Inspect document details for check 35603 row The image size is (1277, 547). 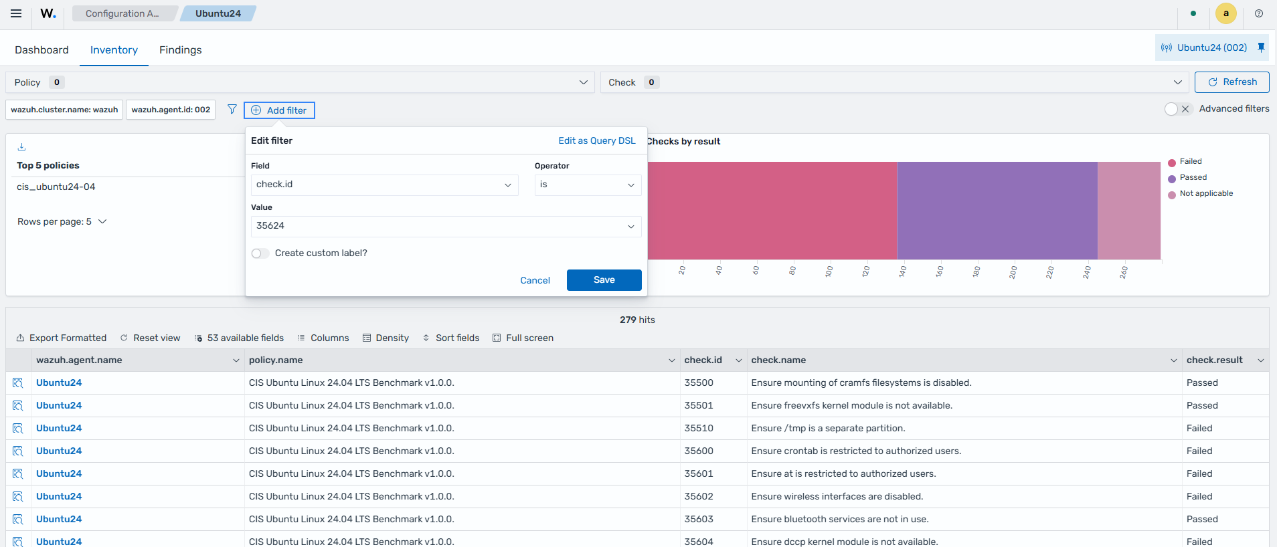click(18, 520)
